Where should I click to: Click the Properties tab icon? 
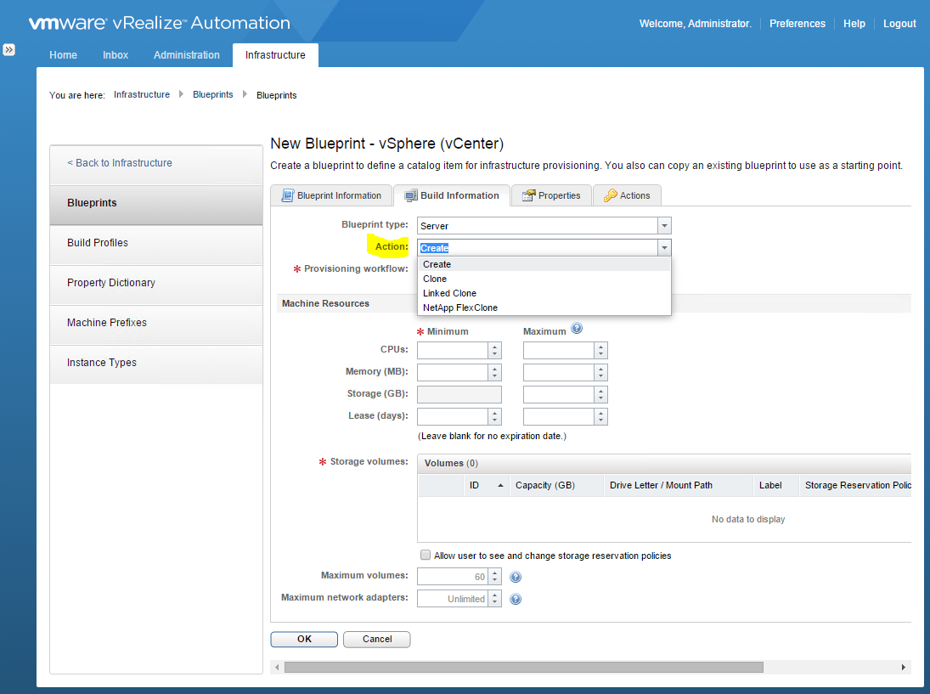[x=528, y=195]
